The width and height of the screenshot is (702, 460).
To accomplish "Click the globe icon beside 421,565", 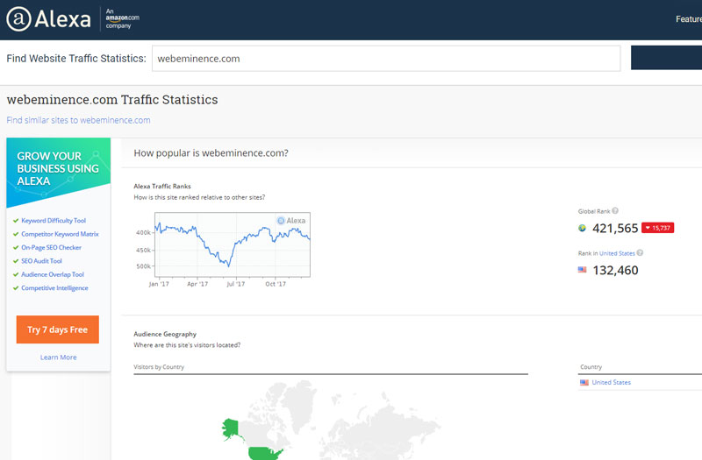I will click(582, 228).
